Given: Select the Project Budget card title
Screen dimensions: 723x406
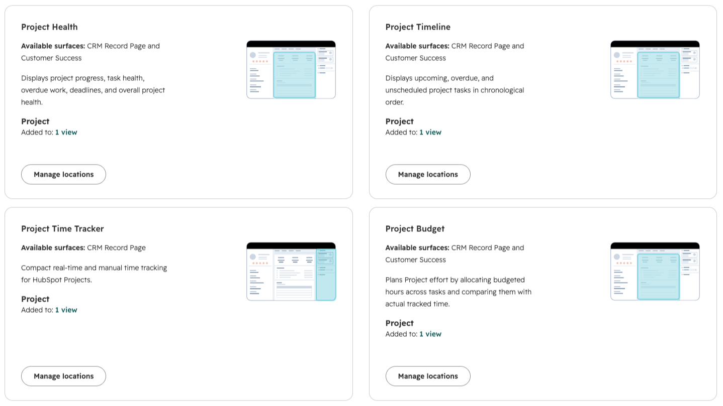Looking at the screenshot, I should [415, 229].
